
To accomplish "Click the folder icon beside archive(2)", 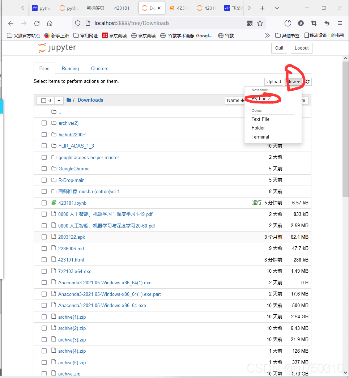I will [54, 123].
